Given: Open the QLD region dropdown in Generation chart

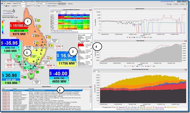Looking at the screenshot, I should 96,72.
